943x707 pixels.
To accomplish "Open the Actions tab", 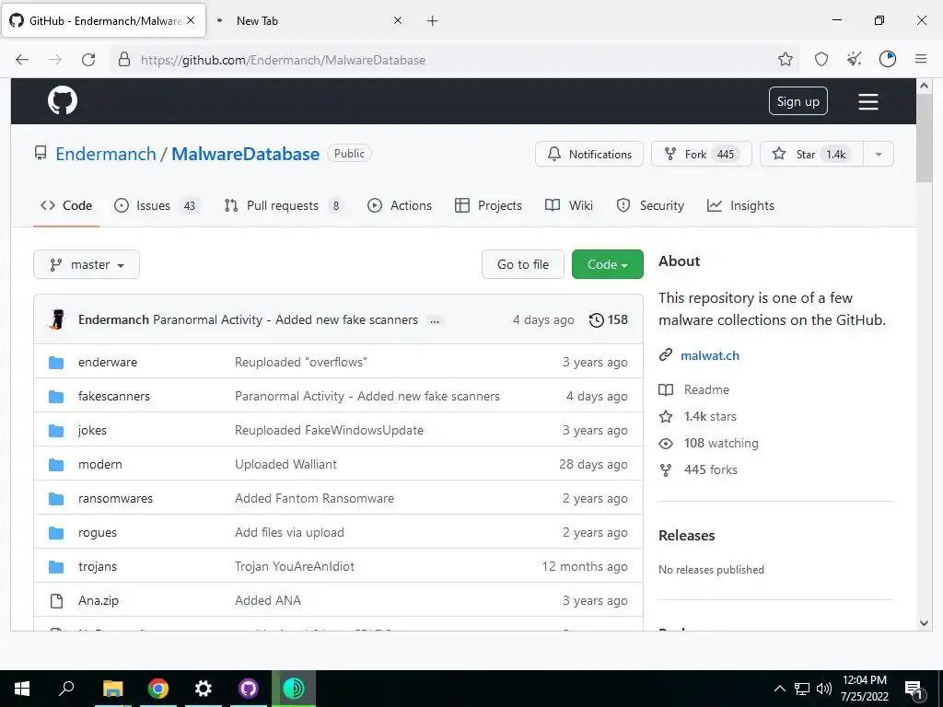I will pos(400,205).
